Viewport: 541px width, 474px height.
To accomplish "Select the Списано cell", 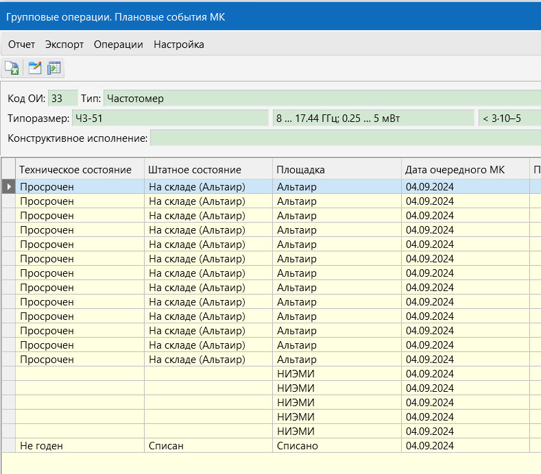I will pyautogui.click(x=337, y=445).
